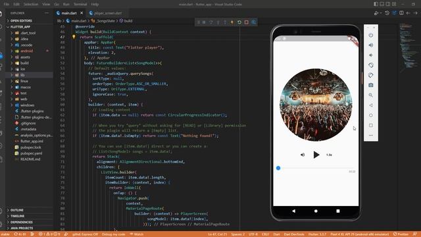
Task: Click emulator sidebar home circle
Action: pyautogui.click(x=371, y=115)
